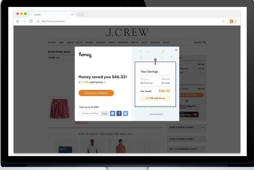The height and width of the screenshot is (170, 254).
Task: Go back with browser arrow
Action: 18,21
